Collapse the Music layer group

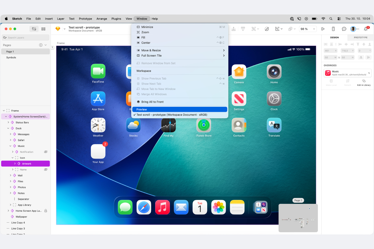[x=10, y=146]
